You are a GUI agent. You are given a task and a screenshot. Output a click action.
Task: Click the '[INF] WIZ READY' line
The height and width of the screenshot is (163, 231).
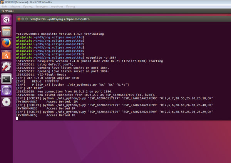(x=30, y=88)
